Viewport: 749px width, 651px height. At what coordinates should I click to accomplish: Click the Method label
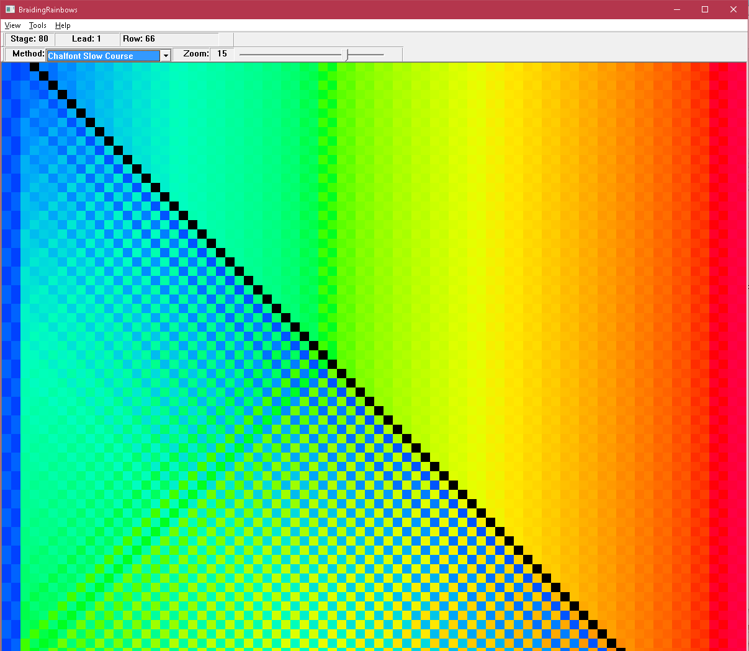[x=28, y=54]
